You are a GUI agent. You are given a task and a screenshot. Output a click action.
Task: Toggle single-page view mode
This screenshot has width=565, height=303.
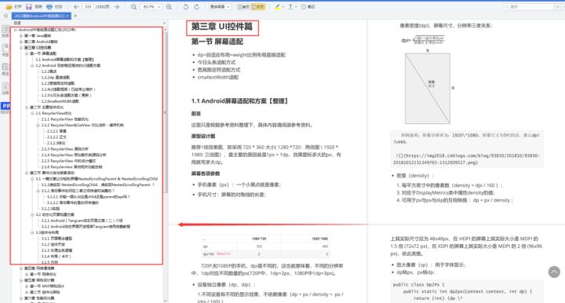244,7
